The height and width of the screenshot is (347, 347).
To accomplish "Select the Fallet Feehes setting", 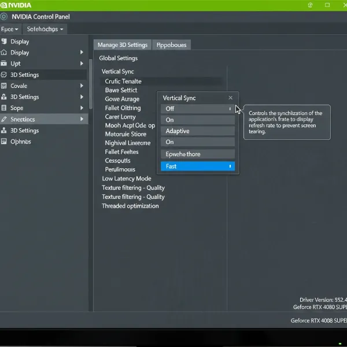I will [x=121, y=152].
